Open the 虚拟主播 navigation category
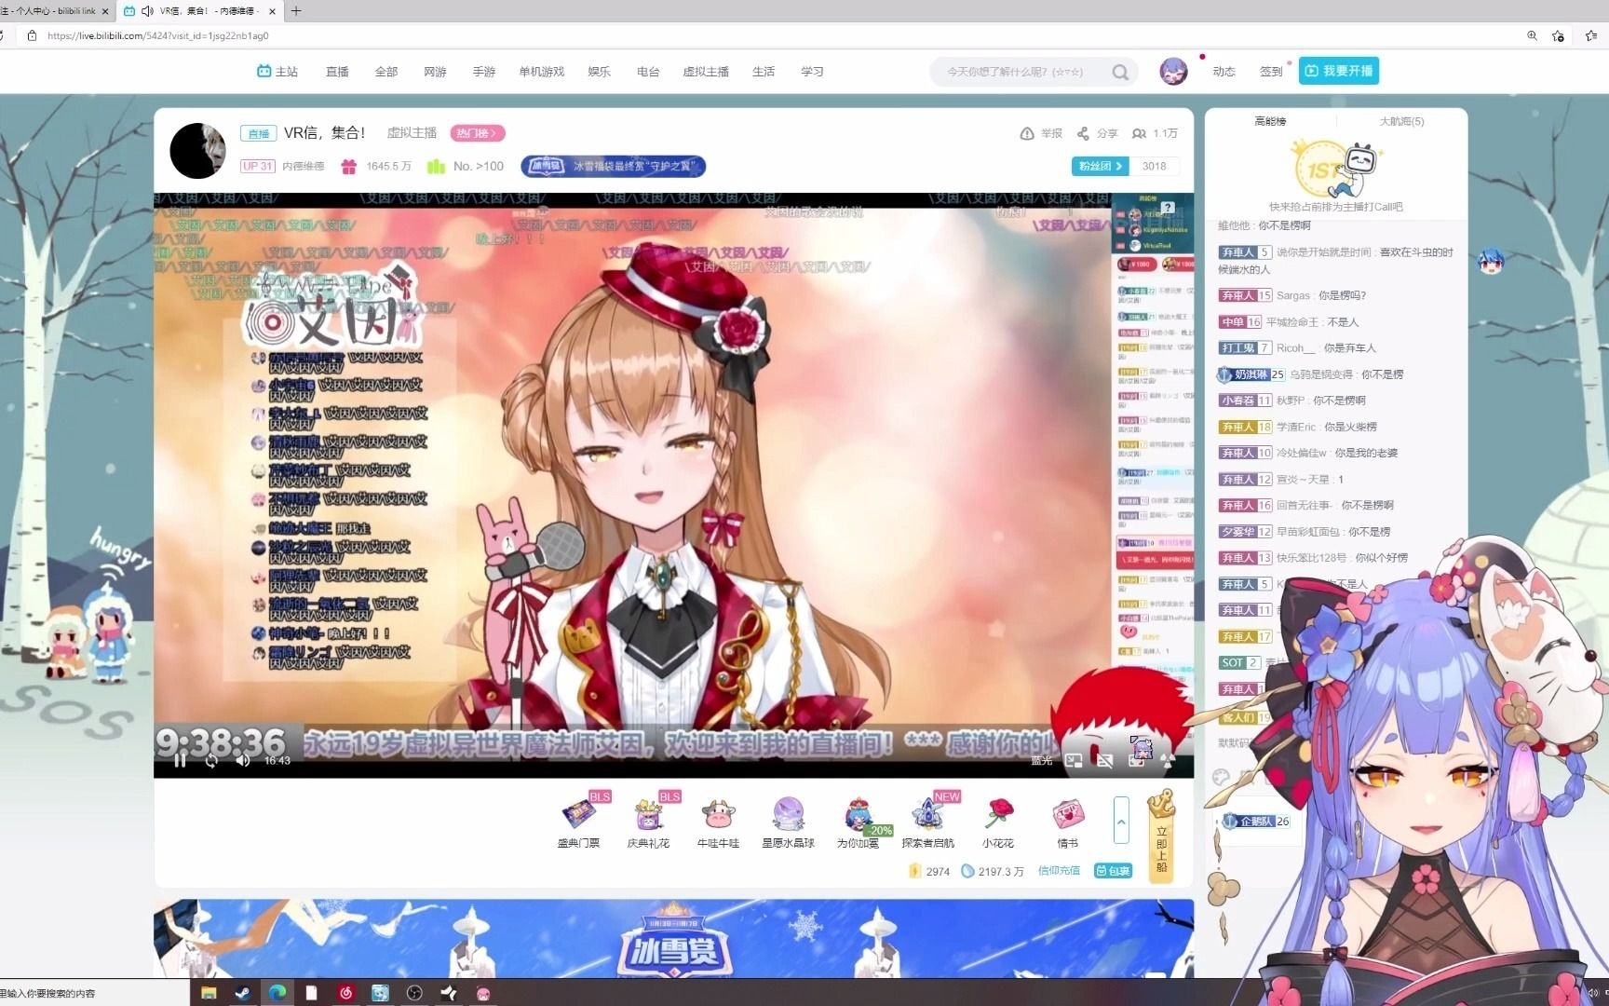1609x1006 pixels. 705,71
